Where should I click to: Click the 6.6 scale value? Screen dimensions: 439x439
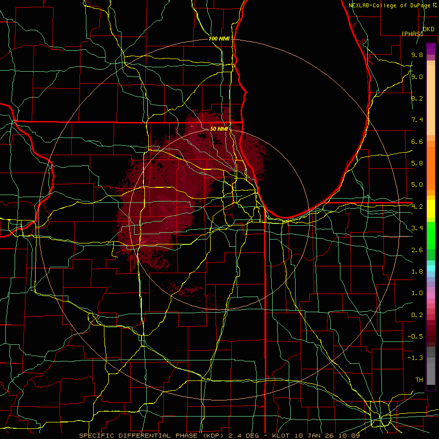[417, 141]
